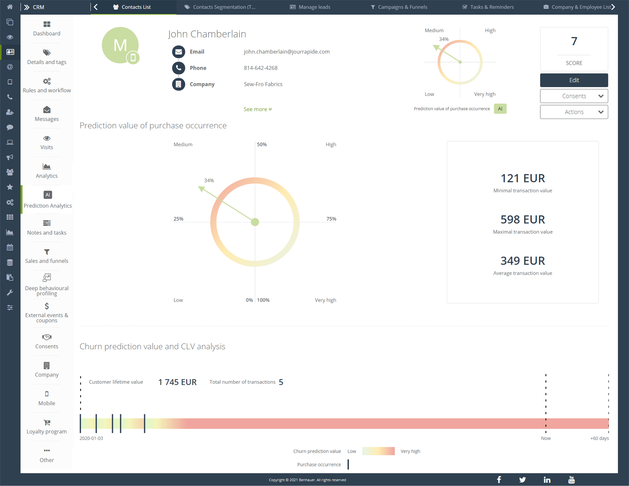Click the phone icon beside Phone
Viewport: 629px width, 486px height.
pos(178,68)
